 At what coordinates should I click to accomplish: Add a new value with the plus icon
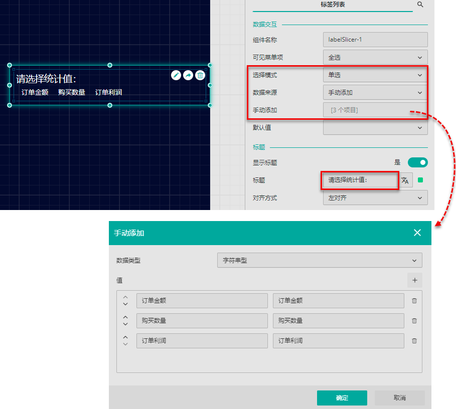click(415, 281)
